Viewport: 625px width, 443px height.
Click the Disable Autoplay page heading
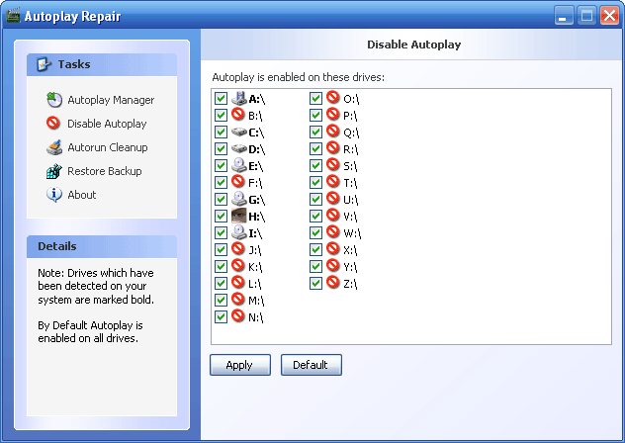click(413, 44)
